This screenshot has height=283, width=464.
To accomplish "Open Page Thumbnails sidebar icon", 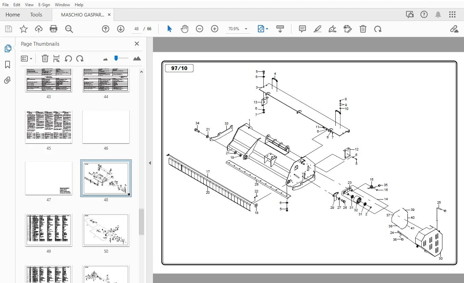I will point(8,49).
